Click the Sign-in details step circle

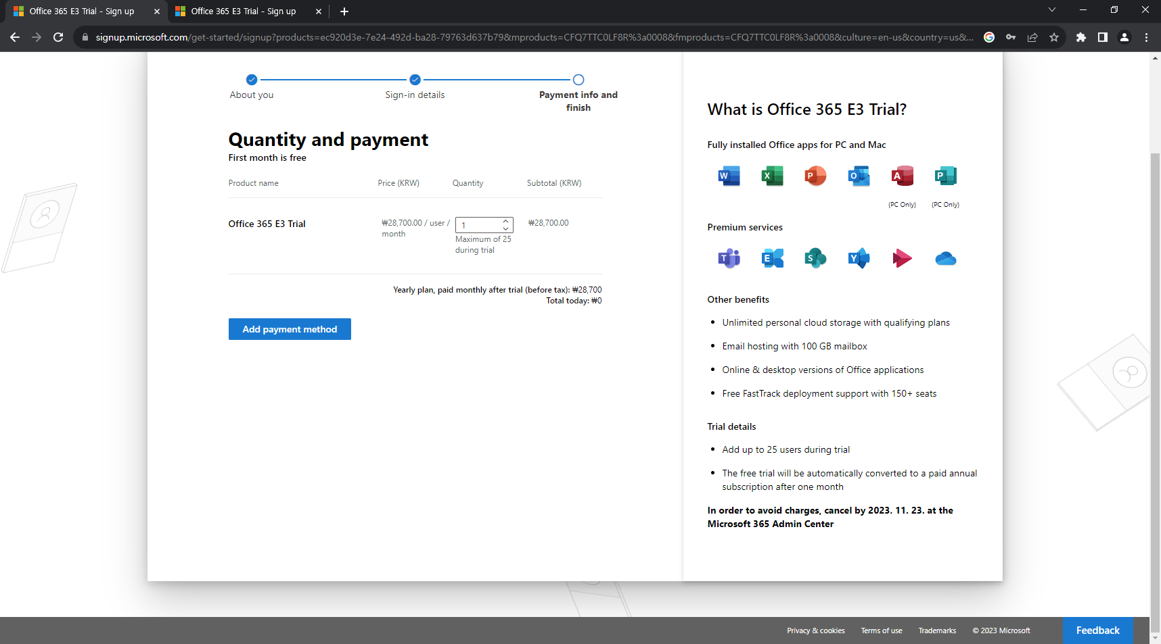415,80
